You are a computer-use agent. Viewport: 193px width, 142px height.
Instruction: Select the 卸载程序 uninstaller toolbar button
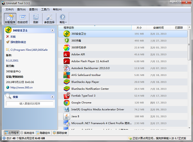(x=10, y=18)
